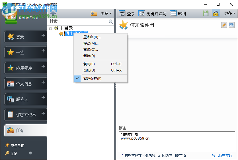Click plus next to 应用程序 sidebar item
This screenshot has width=238, height=160.
pyautogui.click(x=43, y=66)
